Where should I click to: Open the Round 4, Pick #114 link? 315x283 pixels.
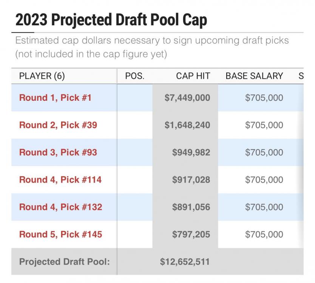pos(60,180)
